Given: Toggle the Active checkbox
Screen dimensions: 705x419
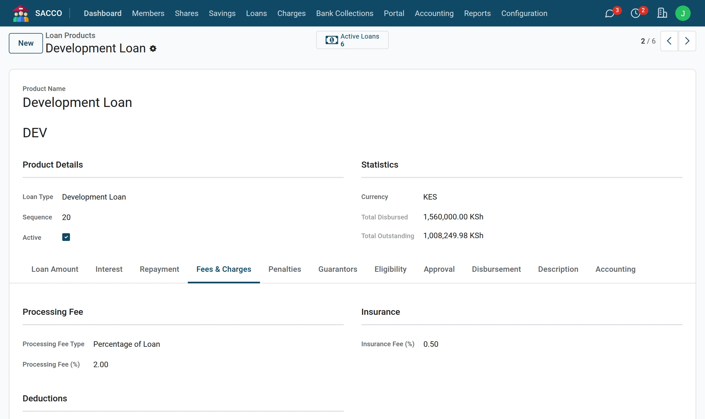Looking at the screenshot, I should click(x=66, y=237).
